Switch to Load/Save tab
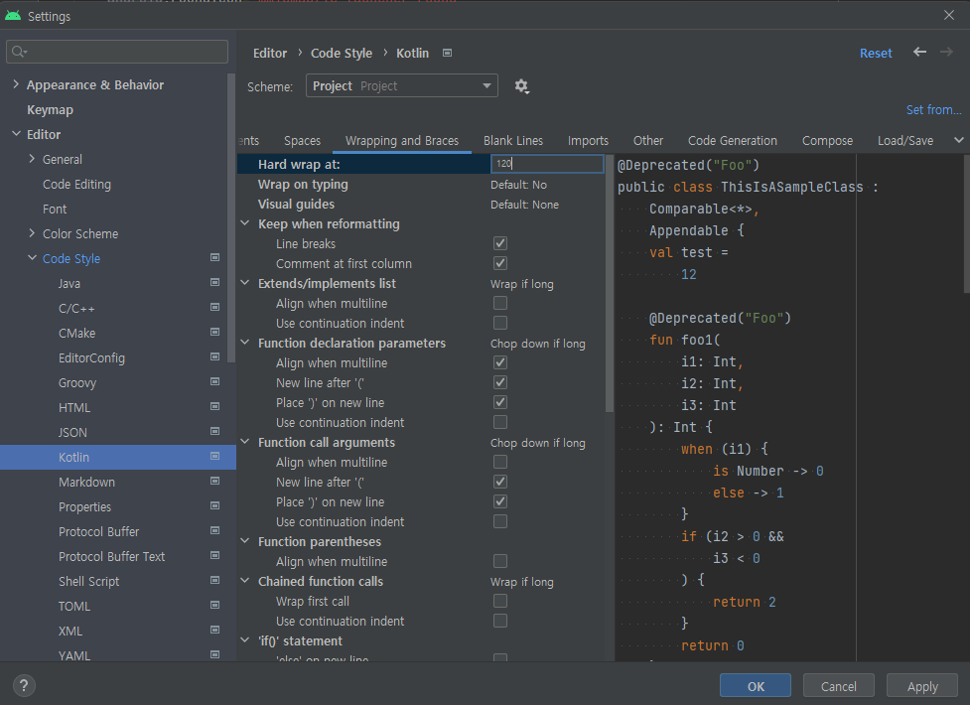 [905, 141]
